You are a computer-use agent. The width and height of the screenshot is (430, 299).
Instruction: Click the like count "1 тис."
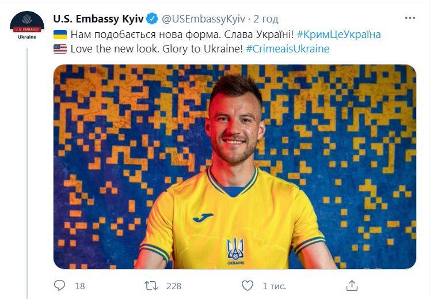[x=274, y=286]
